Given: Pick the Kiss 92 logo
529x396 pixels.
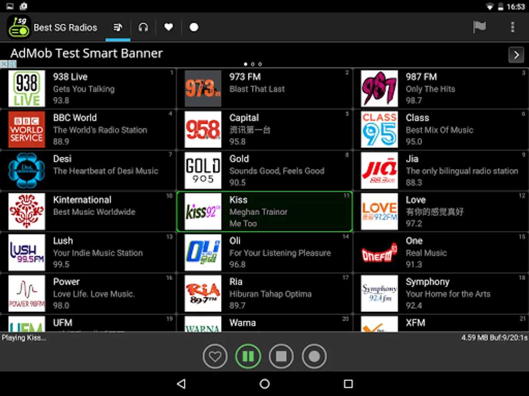Looking at the screenshot, I should coord(203,211).
